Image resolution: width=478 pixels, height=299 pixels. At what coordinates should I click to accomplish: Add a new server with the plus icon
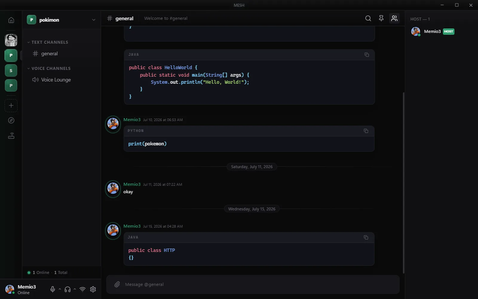(11, 106)
